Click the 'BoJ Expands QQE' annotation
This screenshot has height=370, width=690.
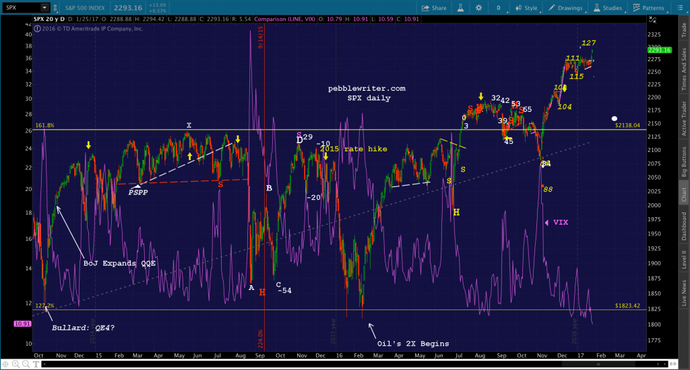point(119,263)
